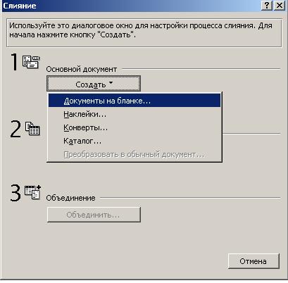The height and width of the screenshot is (283, 288).
Task: Click the merge icon beside step 3
Action: 32,192
